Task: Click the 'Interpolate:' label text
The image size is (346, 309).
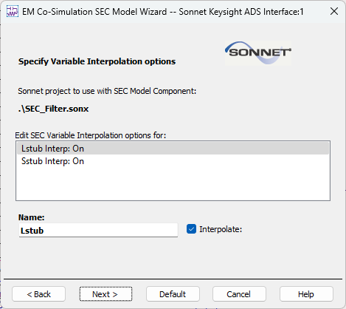Action: (x=221, y=229)
